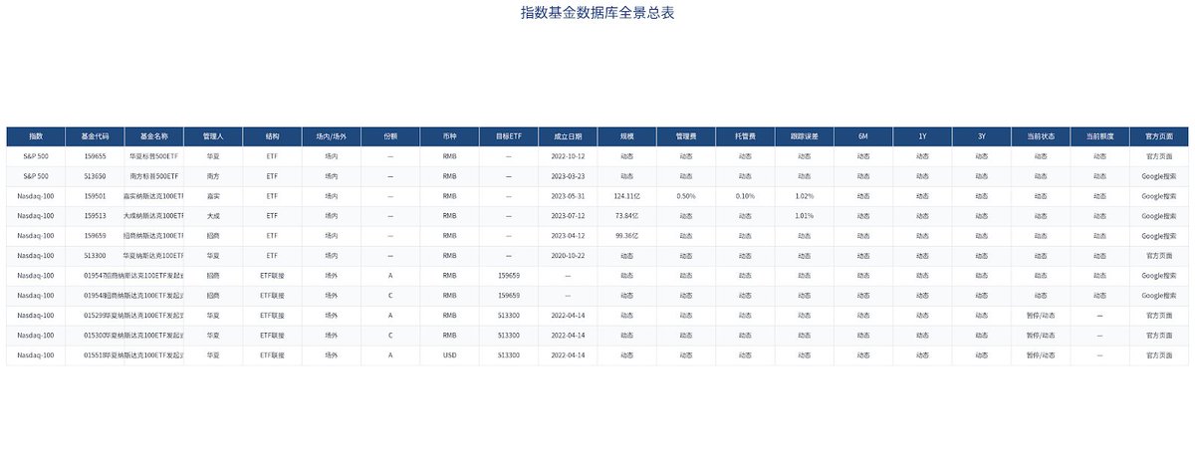Click fund name 华夏标普500ETF
The height and width of the screenshot is (468, 1195).
pos(154,156)
